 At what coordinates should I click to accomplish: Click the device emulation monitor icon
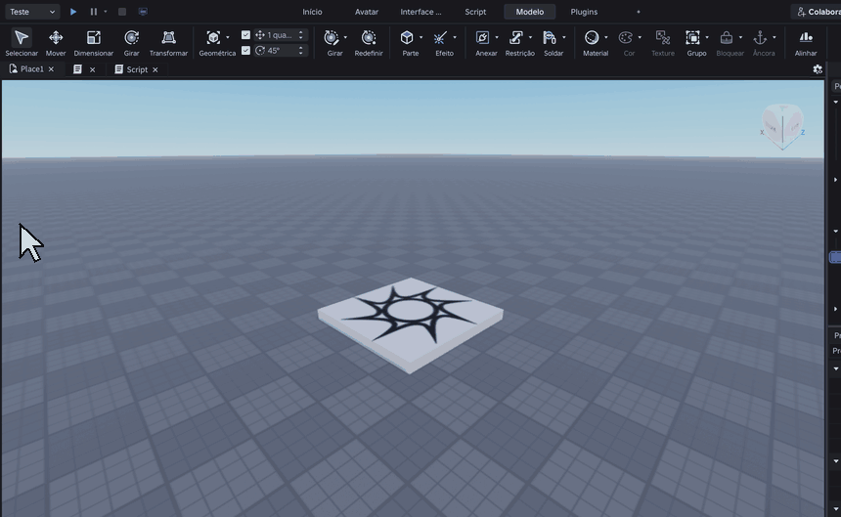(x=143, y=12)
